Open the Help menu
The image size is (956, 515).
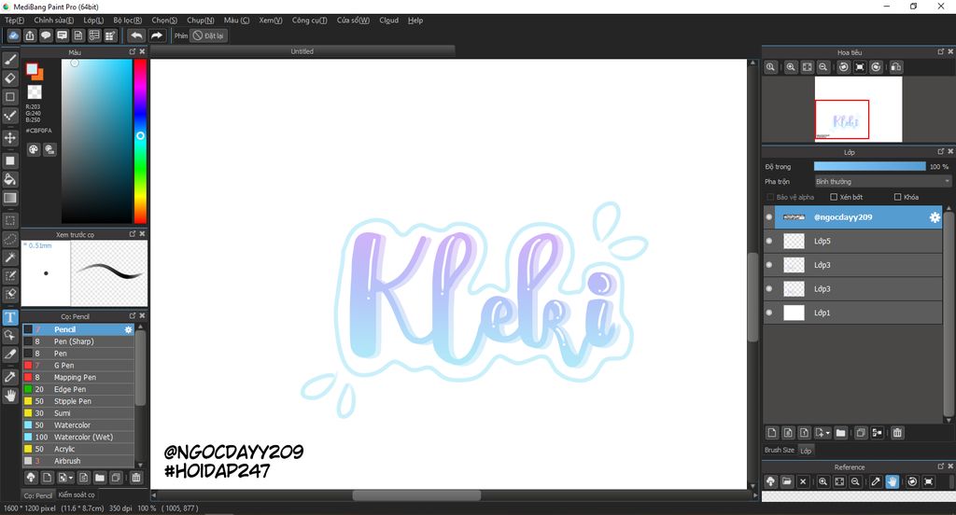click(x=415, y=21)
